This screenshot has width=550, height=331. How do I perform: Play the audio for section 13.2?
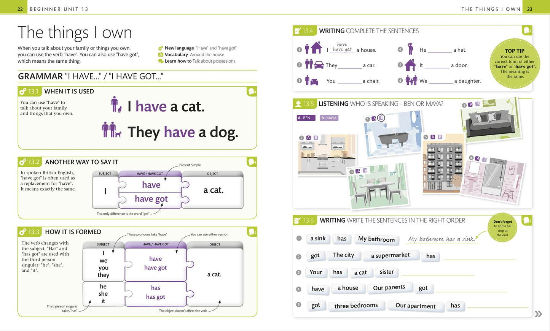pyautogui.click(x=252, y=162)
